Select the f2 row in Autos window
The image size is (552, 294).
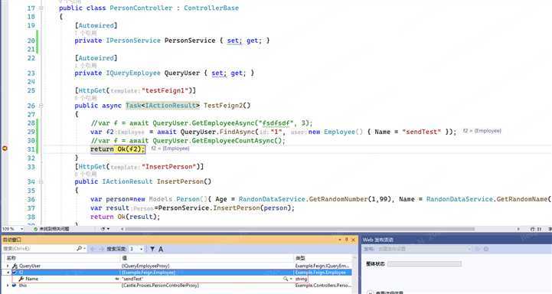pyautogui.click(x=177, y=273)
